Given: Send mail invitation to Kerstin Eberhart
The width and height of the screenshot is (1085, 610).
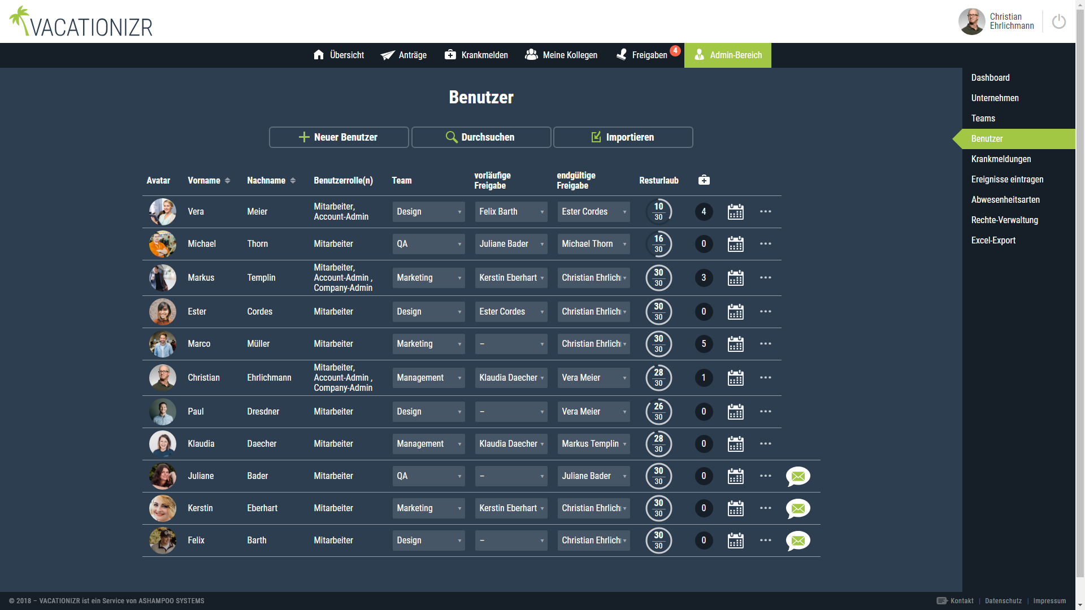Looking at the screenshot, I should coord(798,508).
